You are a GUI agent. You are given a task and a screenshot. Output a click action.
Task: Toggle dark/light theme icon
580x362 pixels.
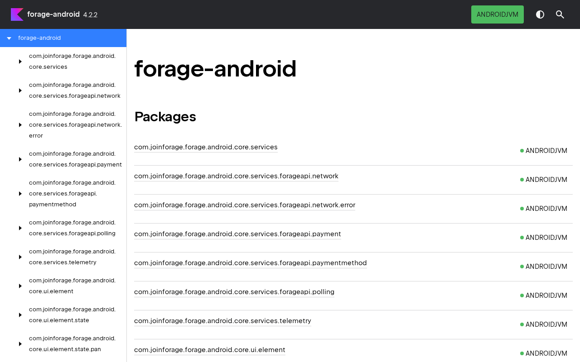pos(540,14)
